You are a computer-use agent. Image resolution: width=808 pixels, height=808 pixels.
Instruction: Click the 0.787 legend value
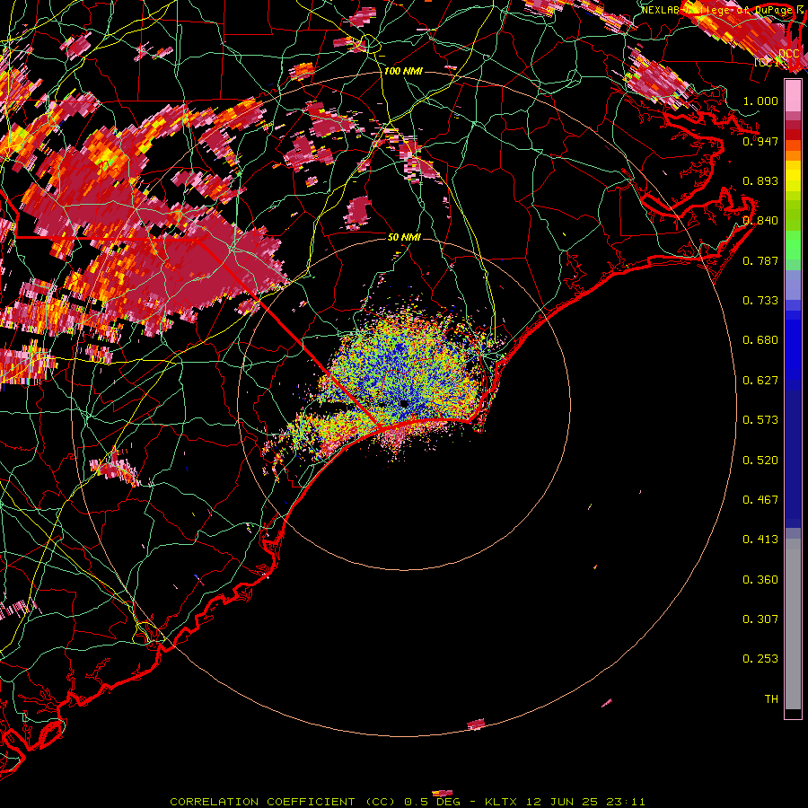(760, 260)
